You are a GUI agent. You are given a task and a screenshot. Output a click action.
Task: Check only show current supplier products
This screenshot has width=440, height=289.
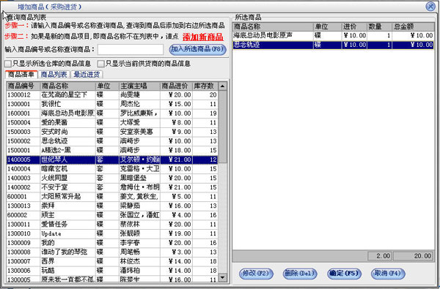click(100, 64)
